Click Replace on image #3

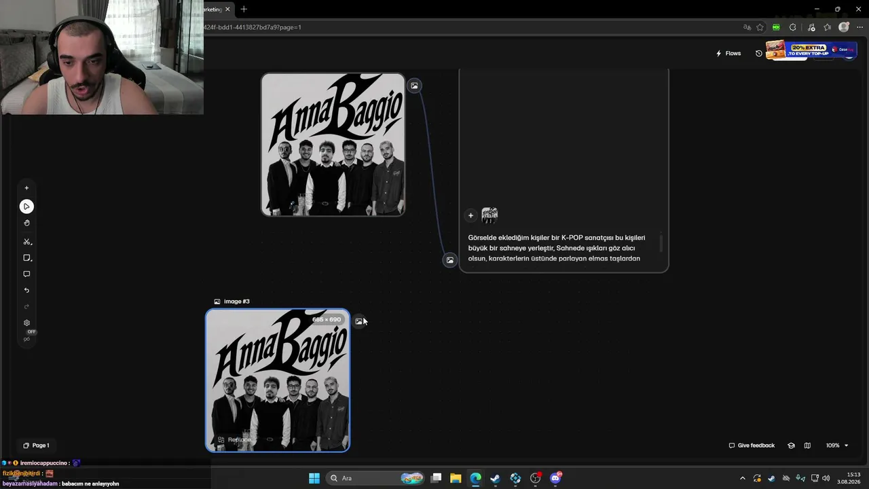pyautogui.click(x=234, y=440)
